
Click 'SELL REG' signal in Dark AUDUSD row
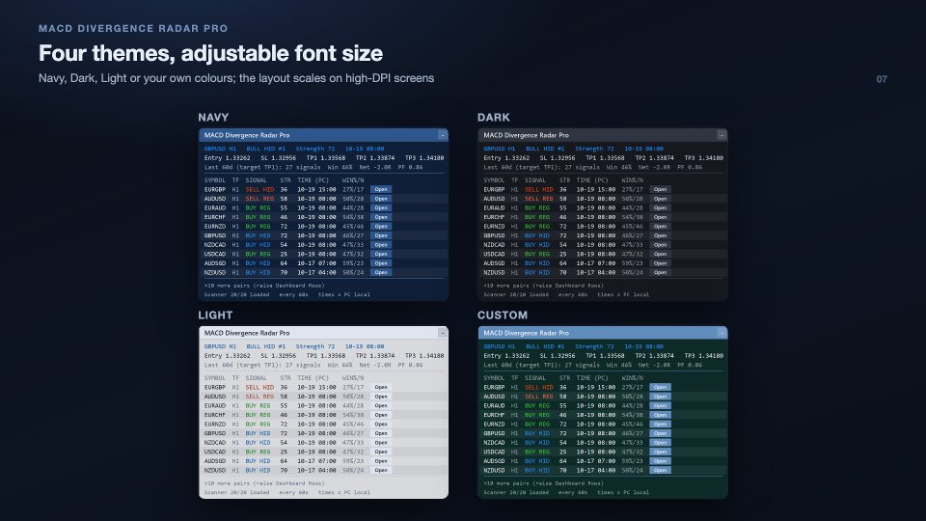point(539,199)
